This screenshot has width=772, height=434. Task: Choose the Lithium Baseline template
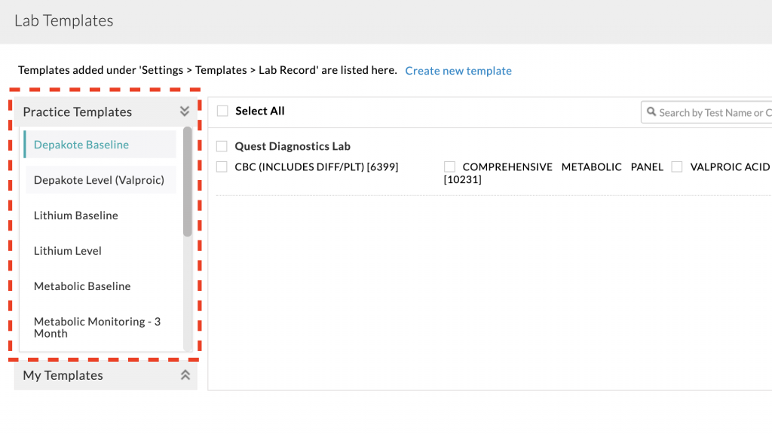[x=76, y=215]
